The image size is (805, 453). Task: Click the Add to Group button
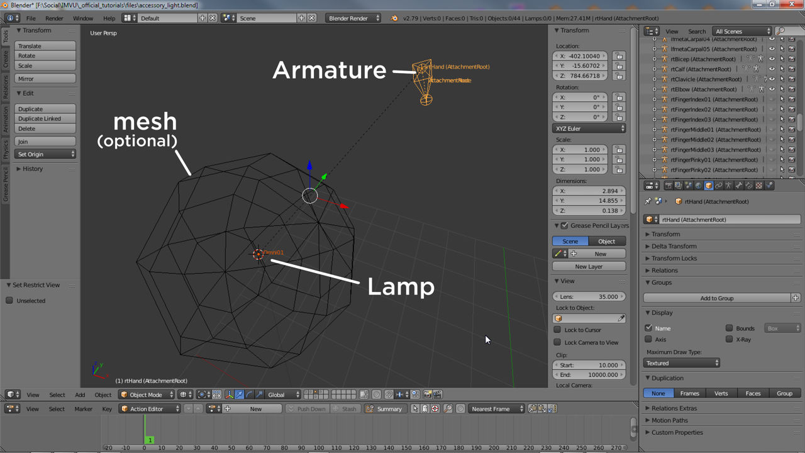717,298
